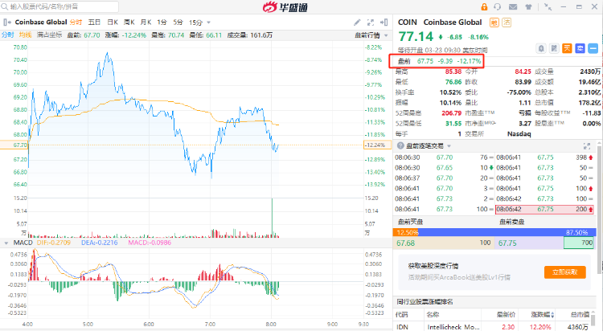Click the MACD indicator label

pyautogui.click(x=23, y=243)
